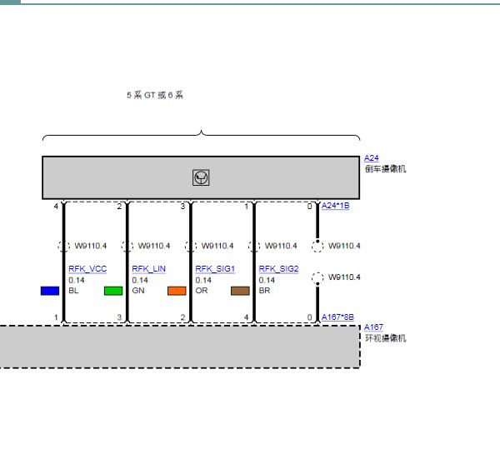Click the blue BL wire color swatch
The width and height of the screenshot is (500, 469).
coord(50,291)
